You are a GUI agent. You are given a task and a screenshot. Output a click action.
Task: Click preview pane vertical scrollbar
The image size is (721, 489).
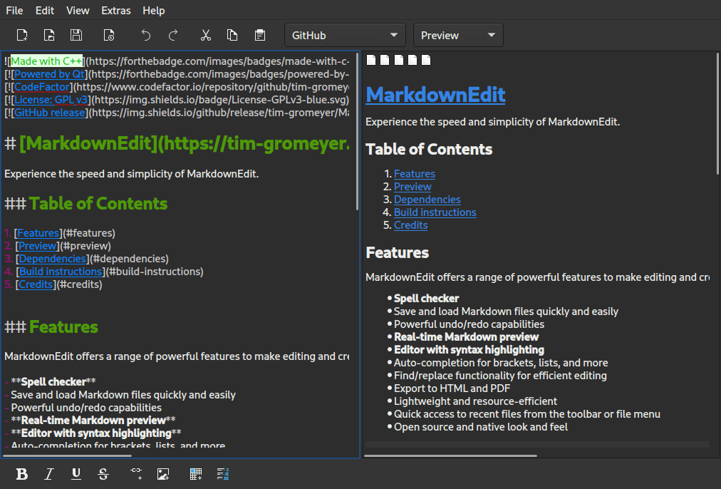coord(717,113)
